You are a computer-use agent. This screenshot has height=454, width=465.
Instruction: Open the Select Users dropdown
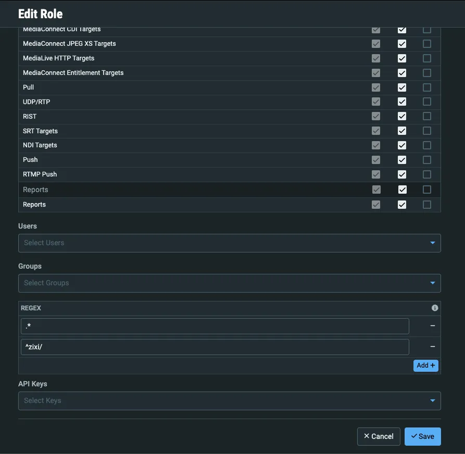229,243
